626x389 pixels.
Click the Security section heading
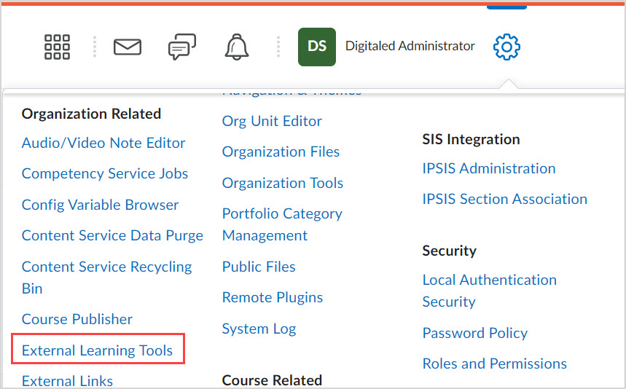[450, 251]
